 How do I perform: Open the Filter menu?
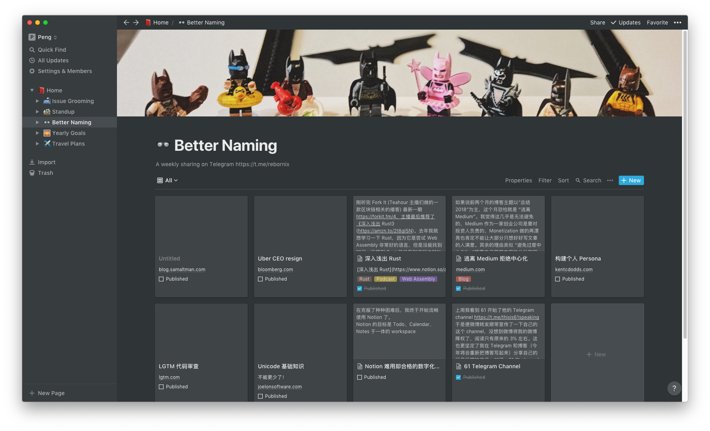click(545, 180)
